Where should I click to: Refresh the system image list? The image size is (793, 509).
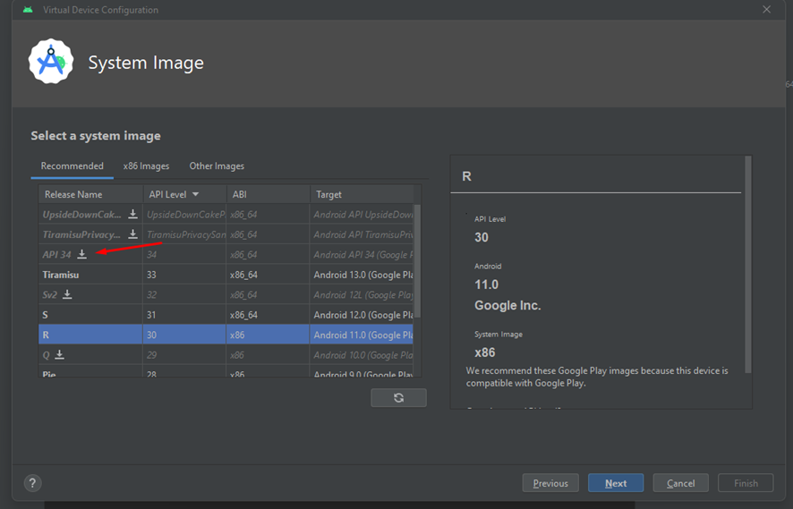398,398
